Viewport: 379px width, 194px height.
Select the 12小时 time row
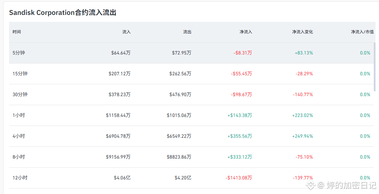(x=191, y=178)
